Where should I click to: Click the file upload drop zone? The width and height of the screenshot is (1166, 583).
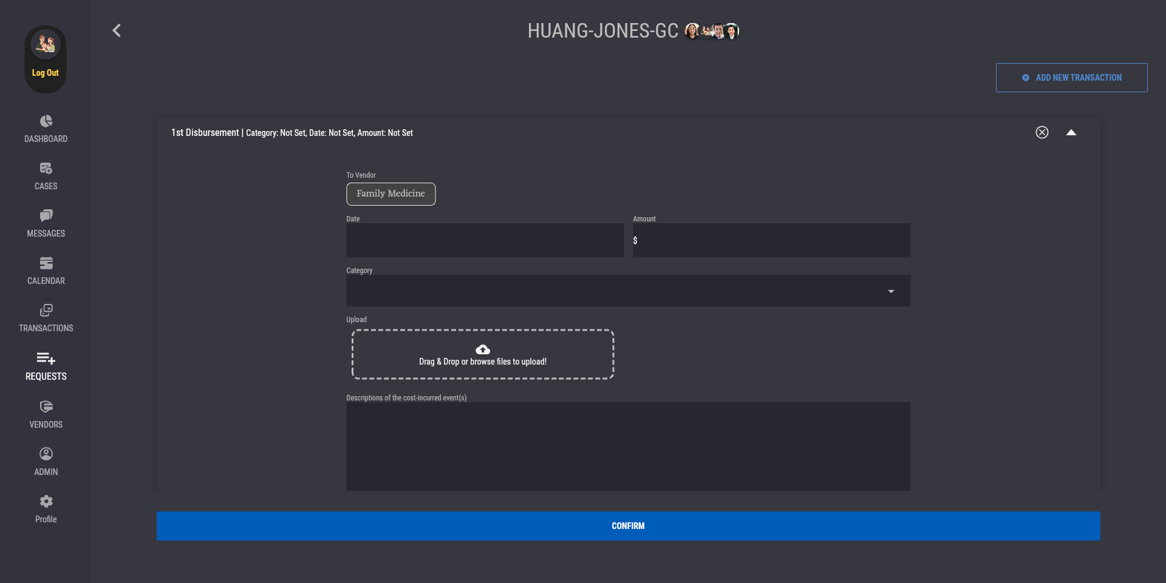click(483, 355)
